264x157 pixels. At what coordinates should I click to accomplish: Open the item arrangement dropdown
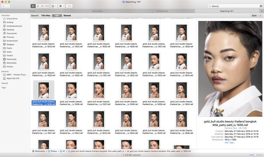(54, 6)
